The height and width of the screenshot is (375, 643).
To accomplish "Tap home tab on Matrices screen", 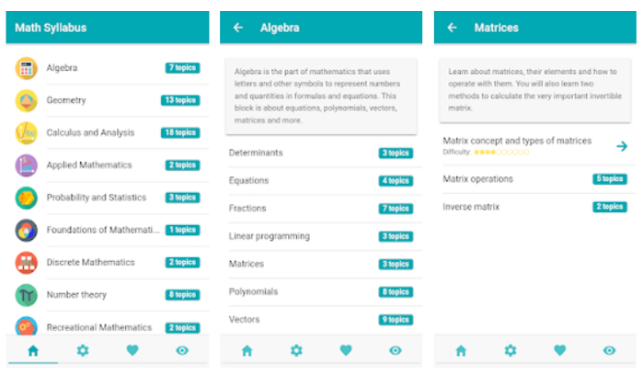I will coord(461,350).
